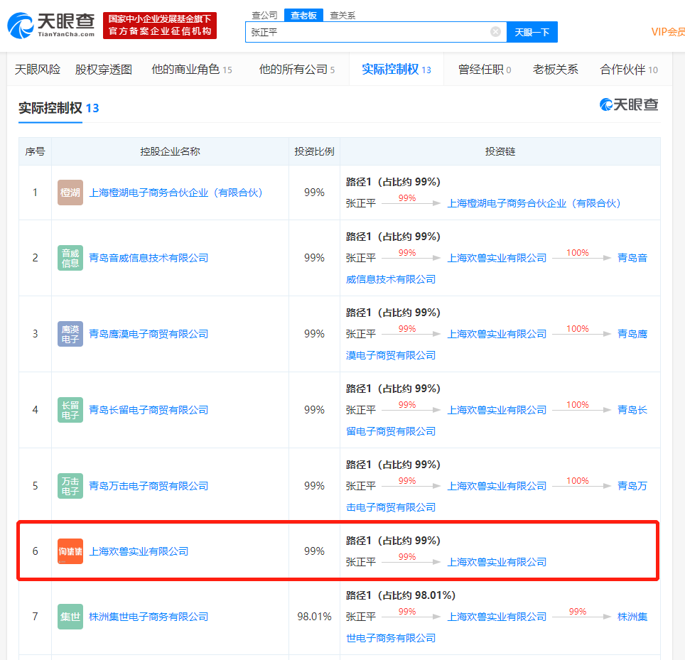
Task: Click 上海橙湖电子商务合伙企业 in row 1 investment chain
Action: tap(534, 204)
